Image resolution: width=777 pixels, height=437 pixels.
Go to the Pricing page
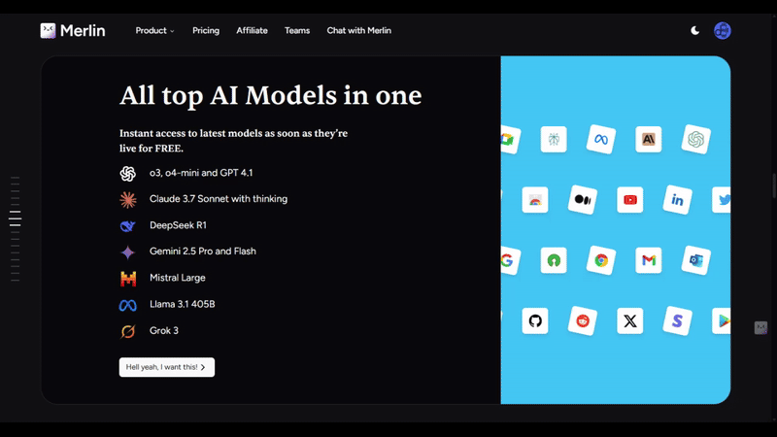tap(206, 31)
